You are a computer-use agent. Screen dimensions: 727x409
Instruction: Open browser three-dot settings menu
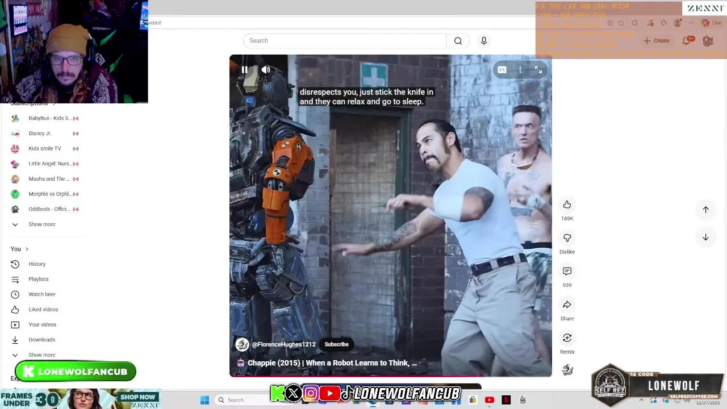pyautogui.click(x=690, y=23)
